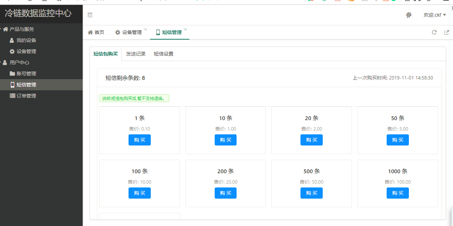Viewport: 453px width, 226px height.
Task: Select 账号管理 in the sidebar
Action: 26,74
